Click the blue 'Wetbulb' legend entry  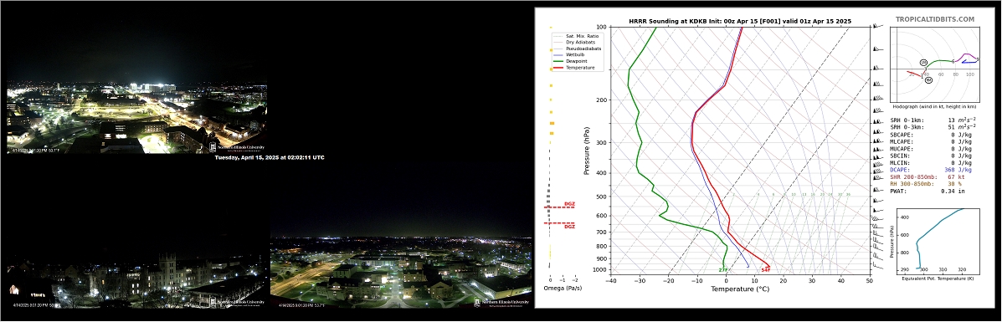coord(568,55)
